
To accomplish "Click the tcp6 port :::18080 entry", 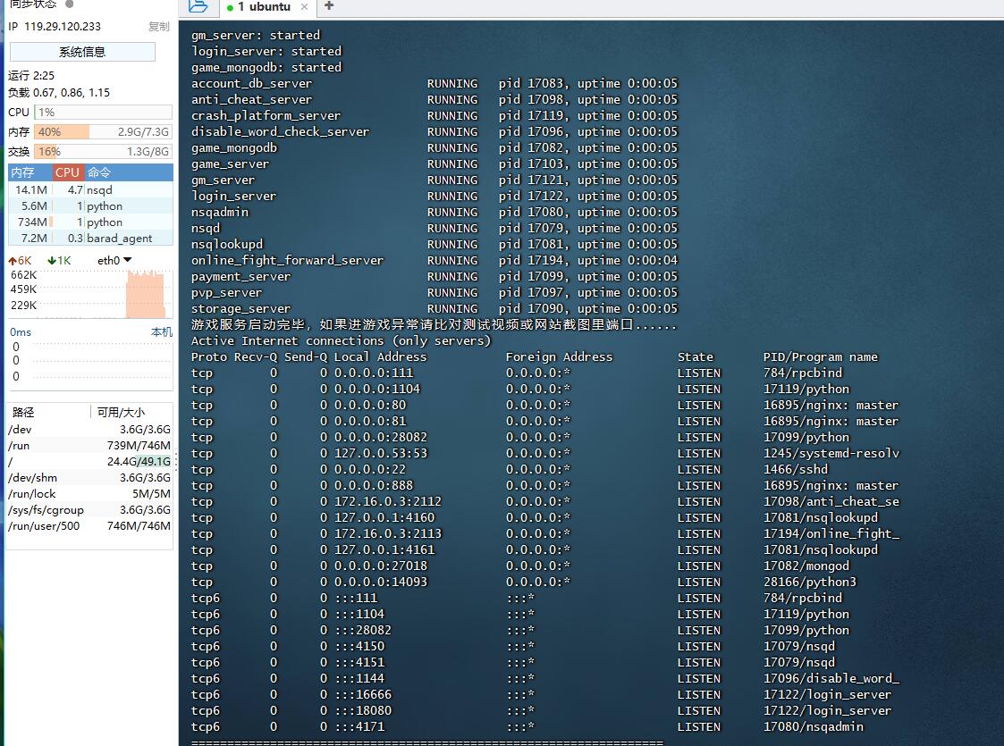I will 362,711.
